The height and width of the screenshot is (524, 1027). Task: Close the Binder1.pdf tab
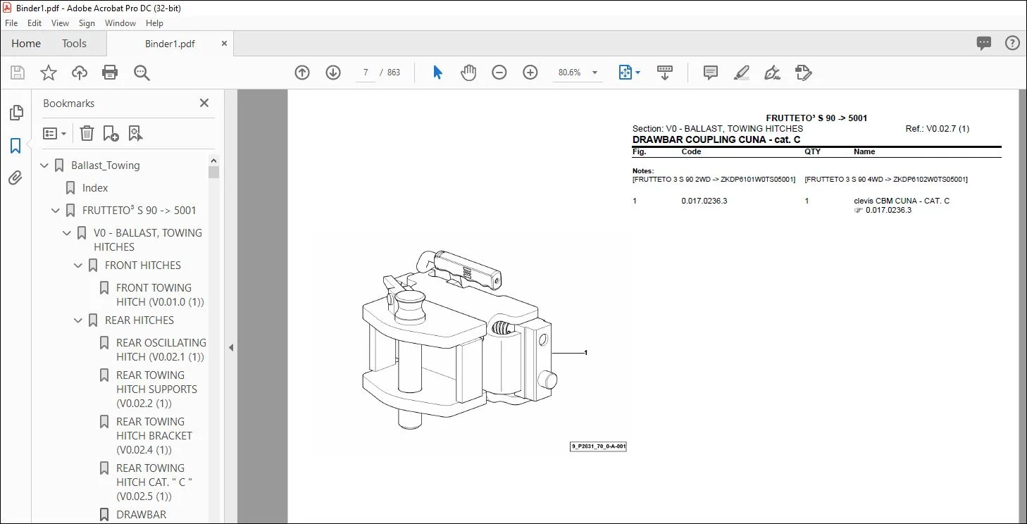point(225,43)
